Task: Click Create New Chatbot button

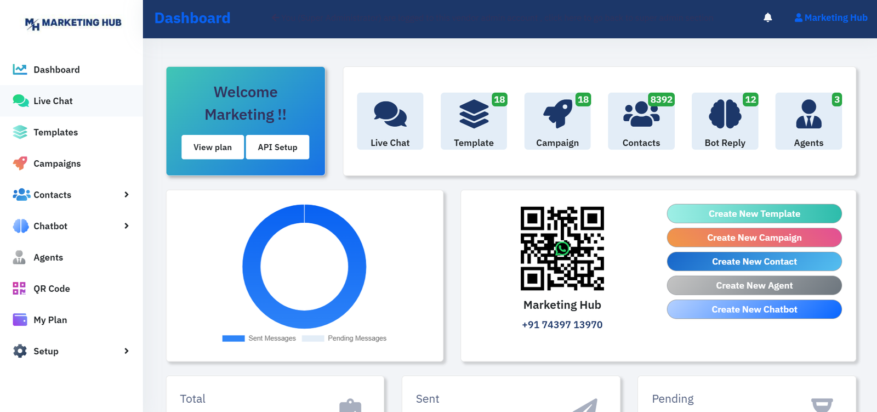Action: [754, 309]
